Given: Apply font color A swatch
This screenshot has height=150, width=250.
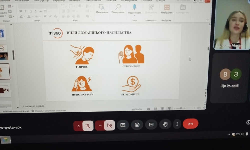Looking at the screenshot, I should (29, 16).
